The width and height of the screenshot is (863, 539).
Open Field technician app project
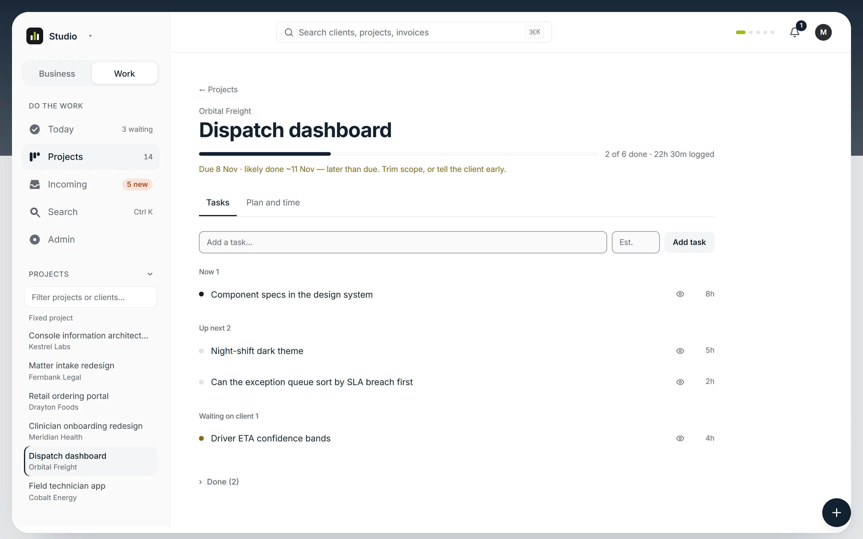[x=90, y=491]
